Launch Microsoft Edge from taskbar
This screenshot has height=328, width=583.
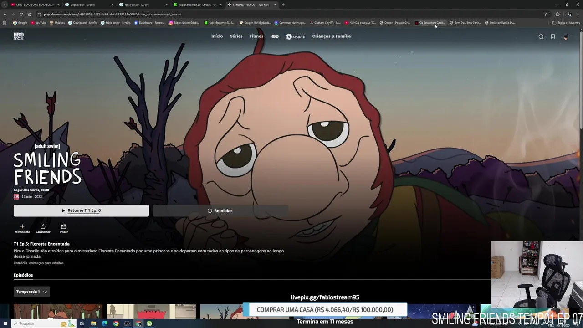click(105, 323)
